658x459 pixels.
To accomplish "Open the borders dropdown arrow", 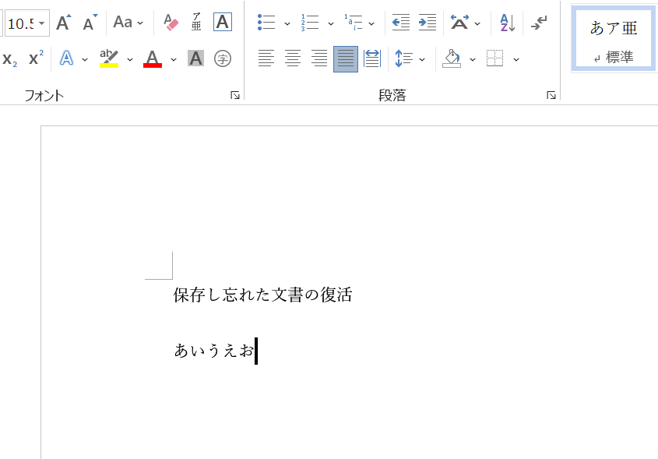I will coord(516,59).
